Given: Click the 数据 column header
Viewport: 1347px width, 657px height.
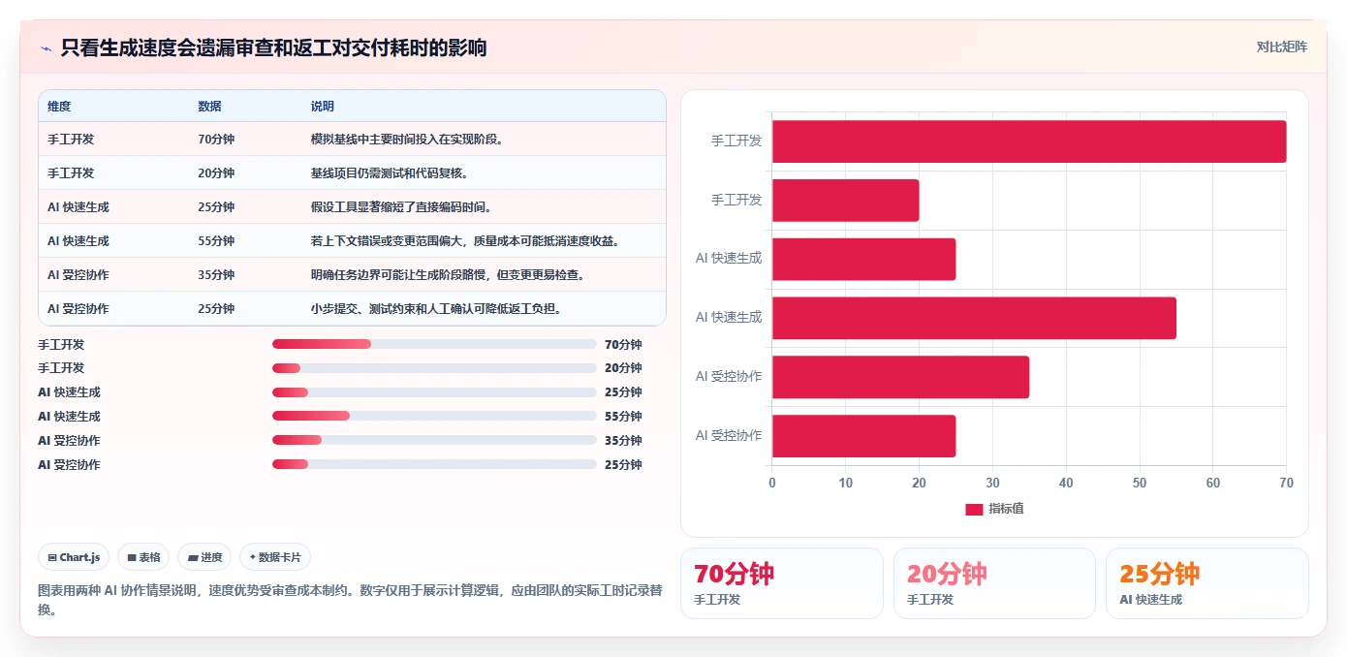Looking at the screenshot, I should point(209,107).
